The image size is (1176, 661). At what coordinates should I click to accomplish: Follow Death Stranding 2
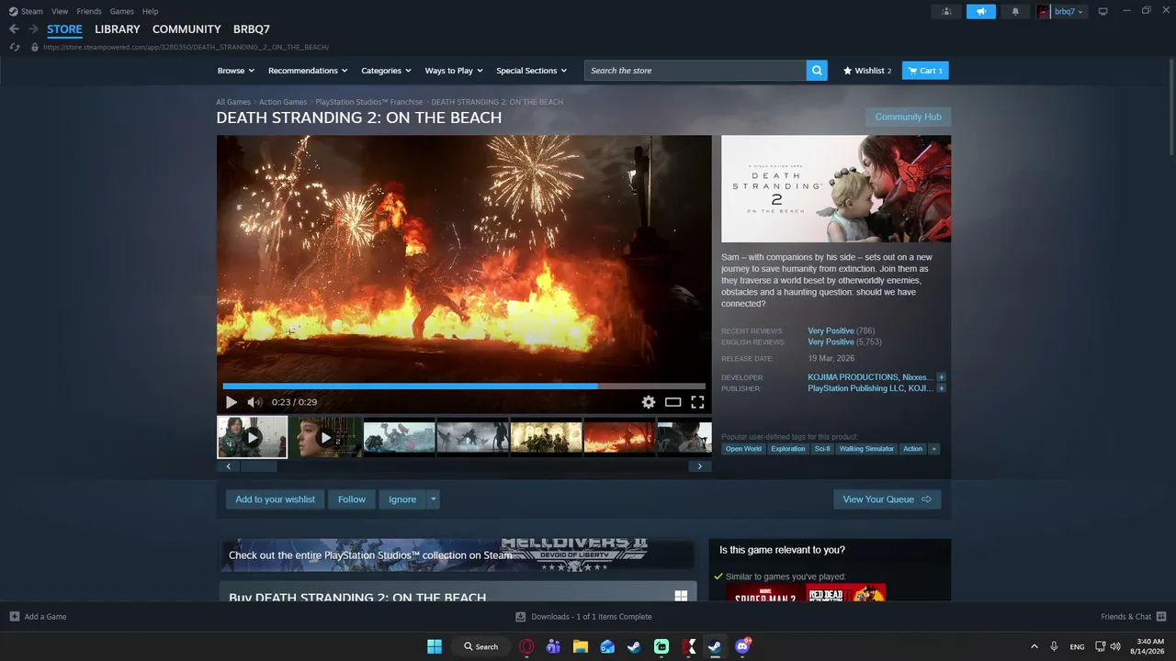pos(352,499)
